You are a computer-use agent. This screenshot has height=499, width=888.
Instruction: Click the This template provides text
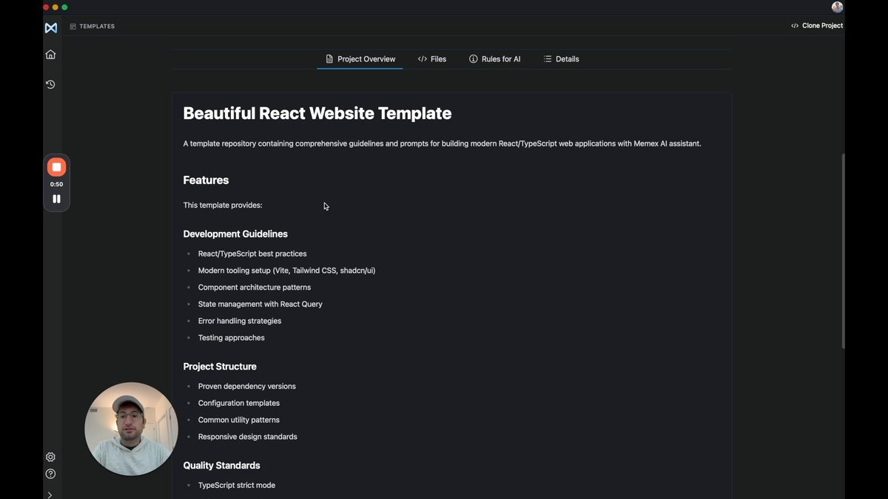[223, 206]
